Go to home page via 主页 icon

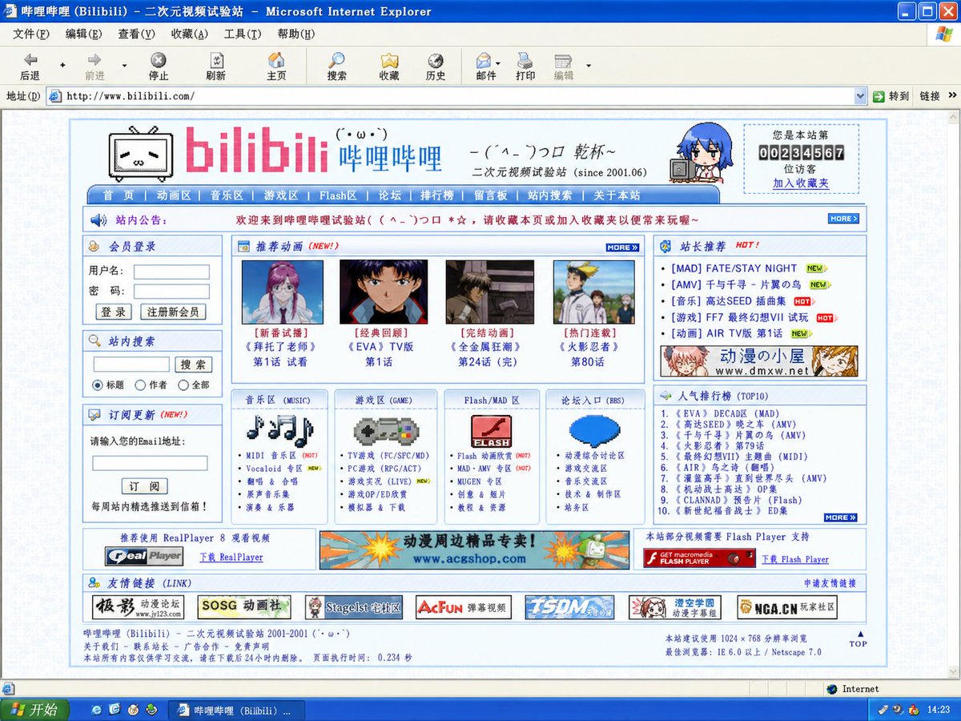[276, 60]
